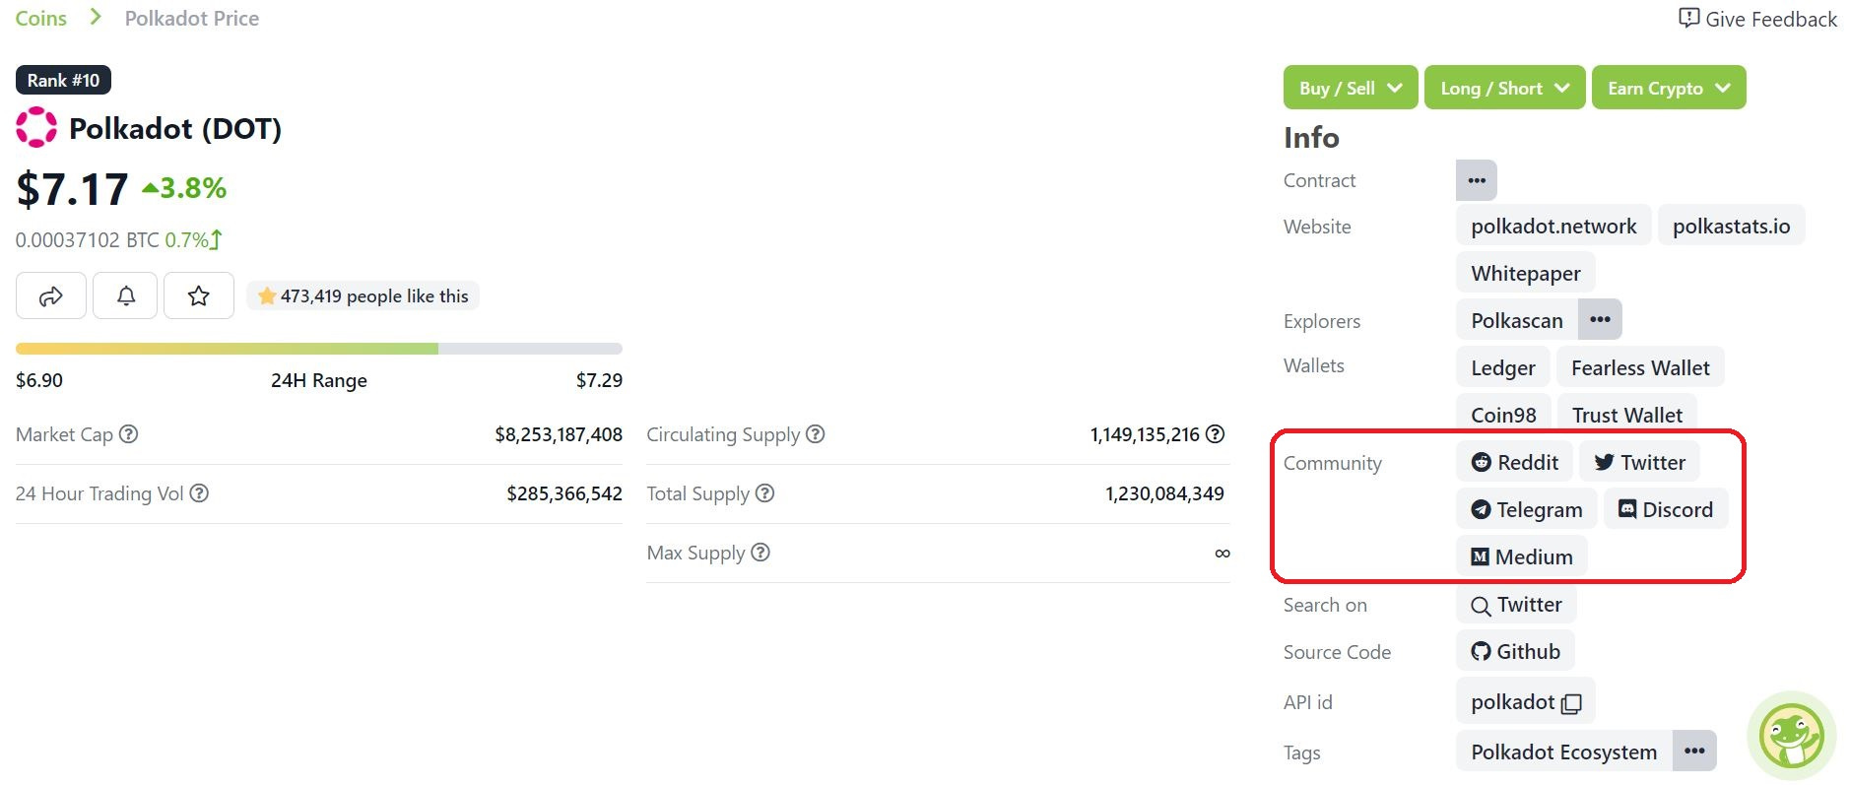This screenshot has width=1850, height=785.
Task: Open the Ledger wallet link
Action: (x=1502, y=367)
